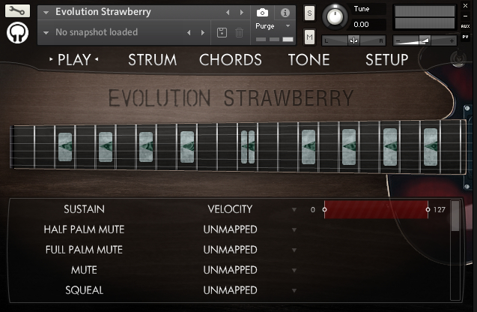Toggle AUX sends view
477x312 pixels.
(465, 26)
